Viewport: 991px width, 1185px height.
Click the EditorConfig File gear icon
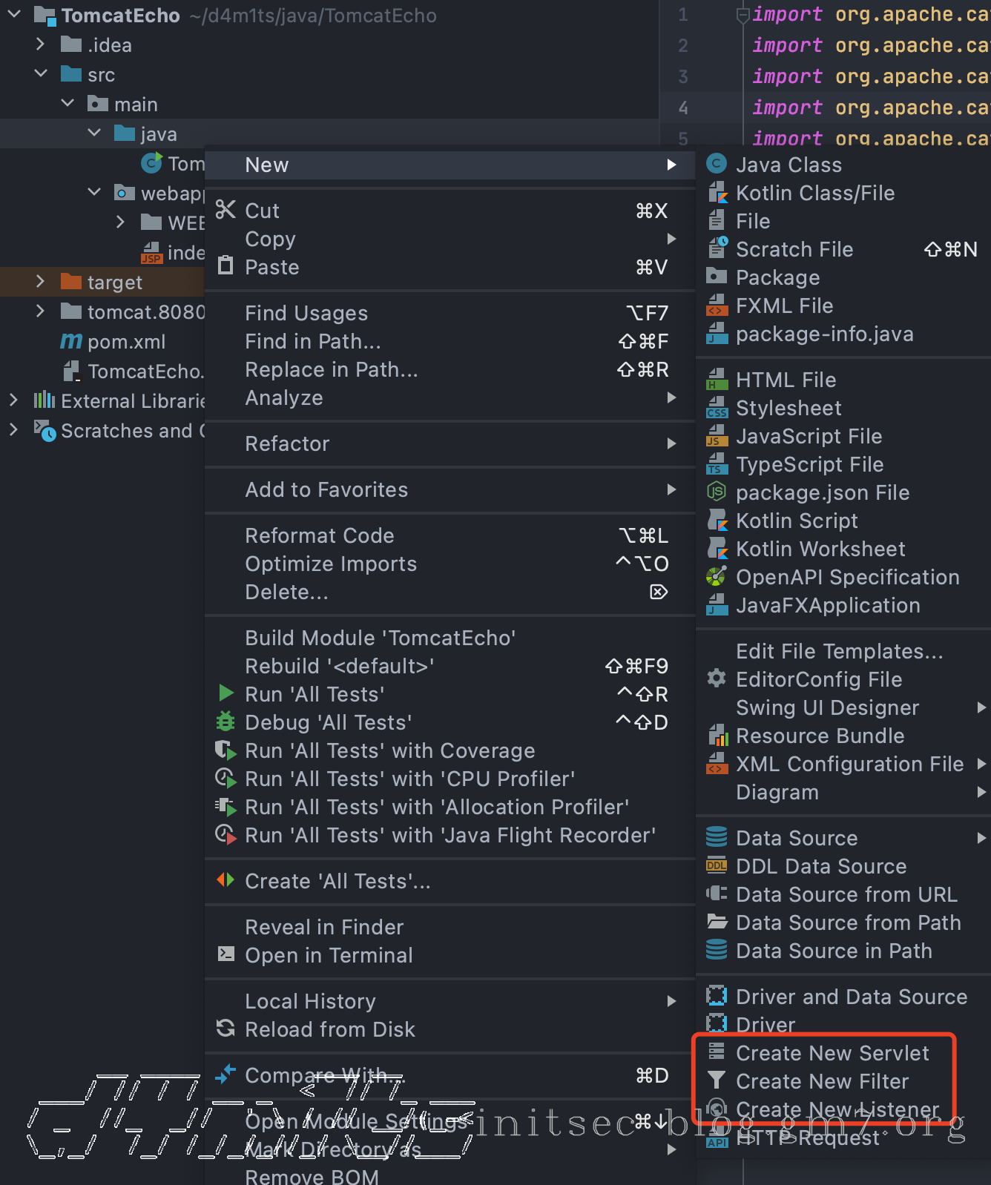[717, 679]
